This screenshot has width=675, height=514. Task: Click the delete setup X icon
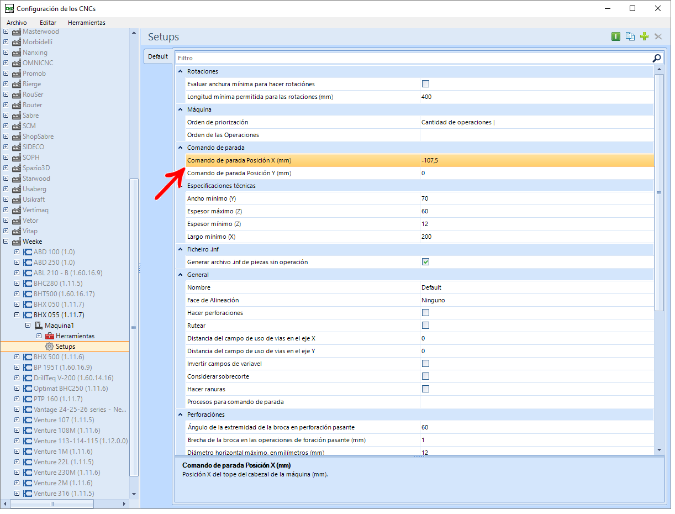pyautogui.click(x=658, y=36)
